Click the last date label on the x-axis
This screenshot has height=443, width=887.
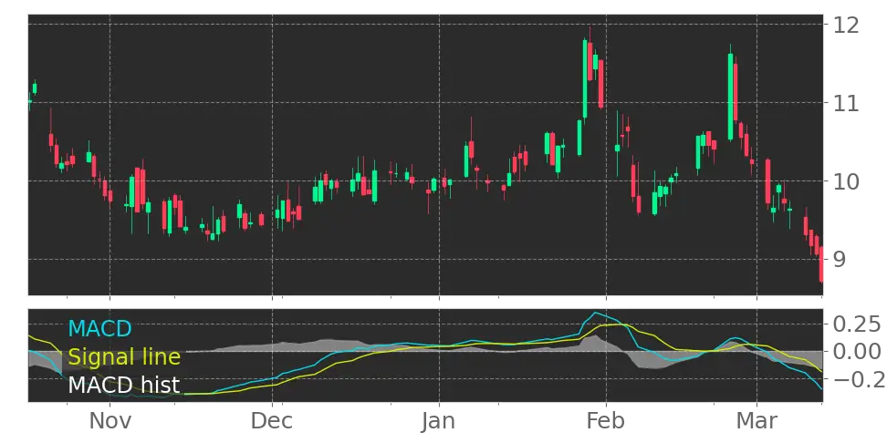[757, 422]
